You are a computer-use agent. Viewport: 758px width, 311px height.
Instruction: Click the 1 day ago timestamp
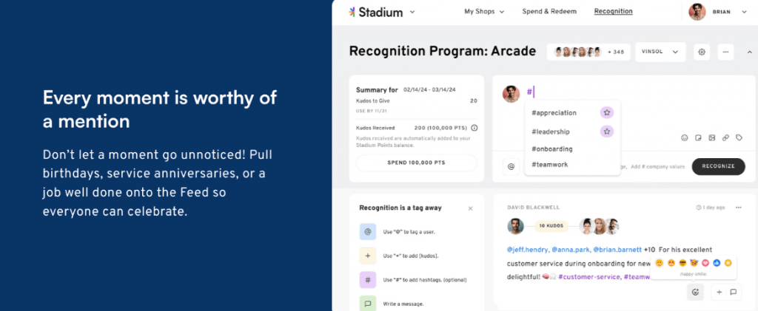coord(710,208)
